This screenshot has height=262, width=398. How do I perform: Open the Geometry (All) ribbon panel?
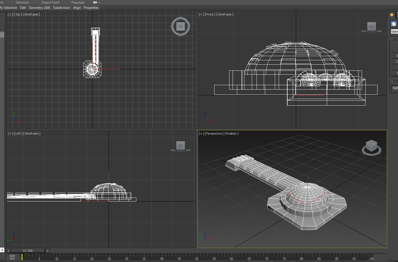pyautogui.click(x=39, y=8)
